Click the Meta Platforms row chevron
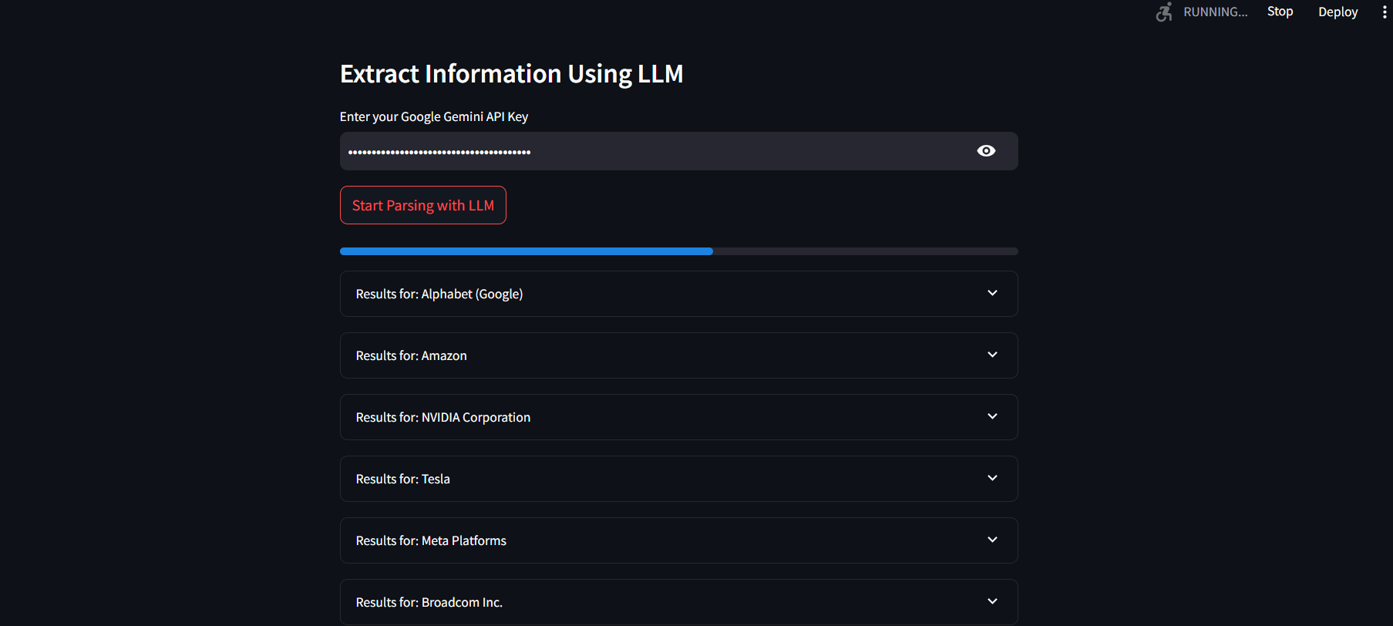This screenshot has height=626, width=1393. [x=992, y=540]
